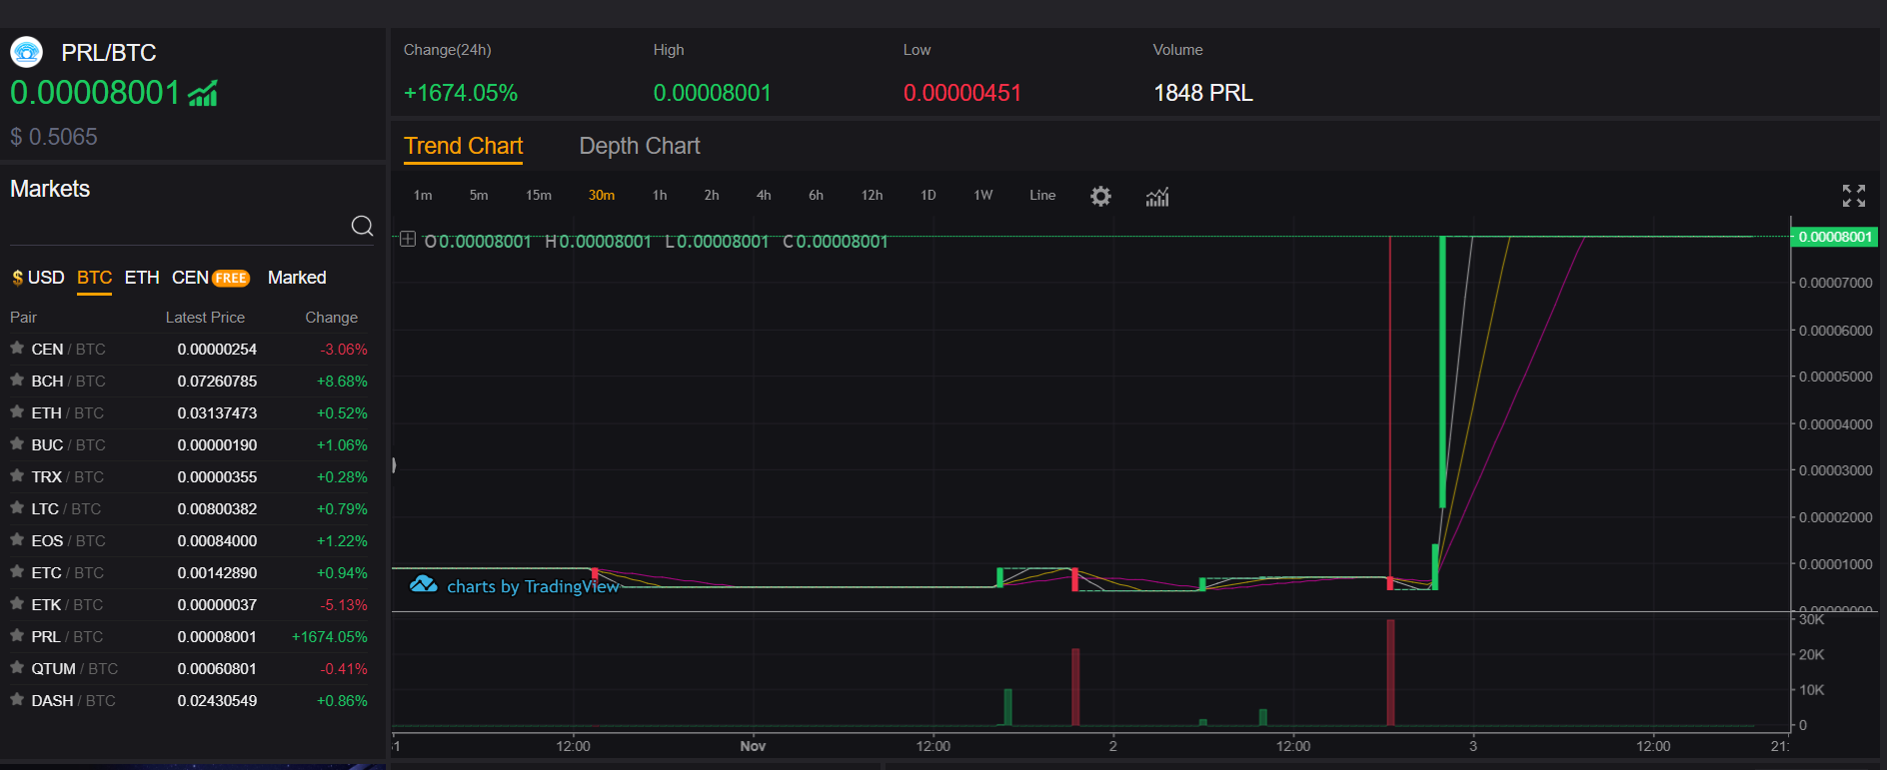
Task: Click the markets search magnifier icon
Action: pos(362,226)
